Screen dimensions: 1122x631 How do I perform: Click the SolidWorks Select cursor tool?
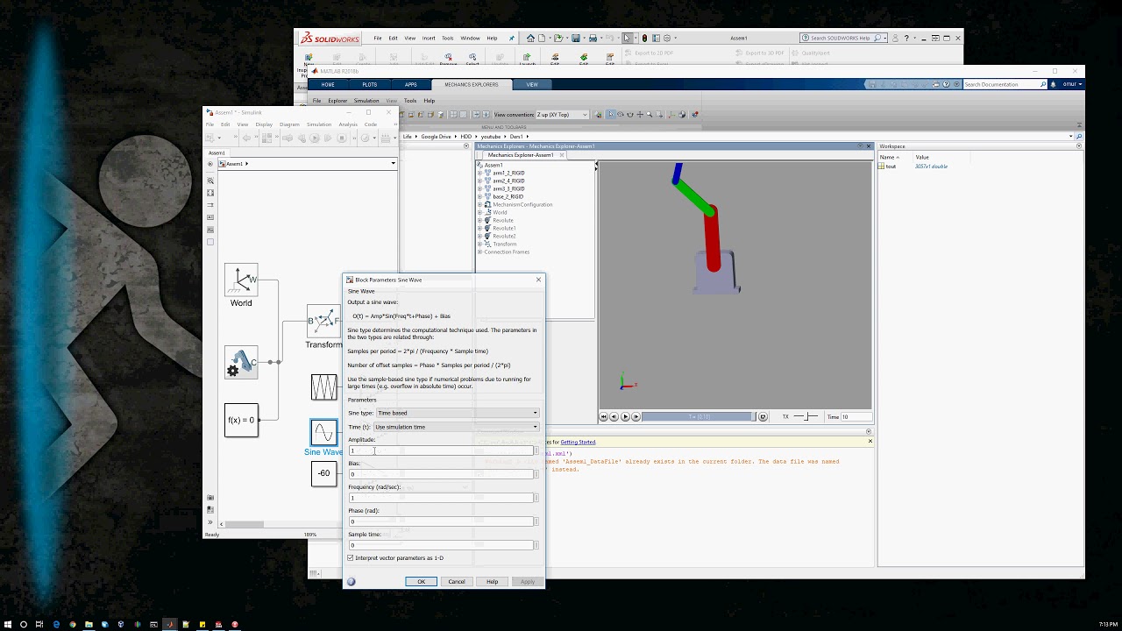tap(627, 39)
